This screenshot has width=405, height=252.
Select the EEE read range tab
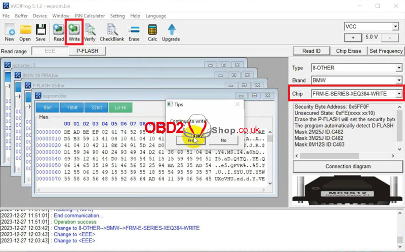(50, 51)
